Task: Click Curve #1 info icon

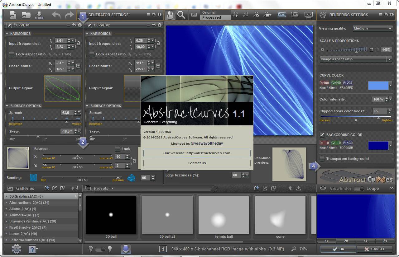Action: coord(80,25)
